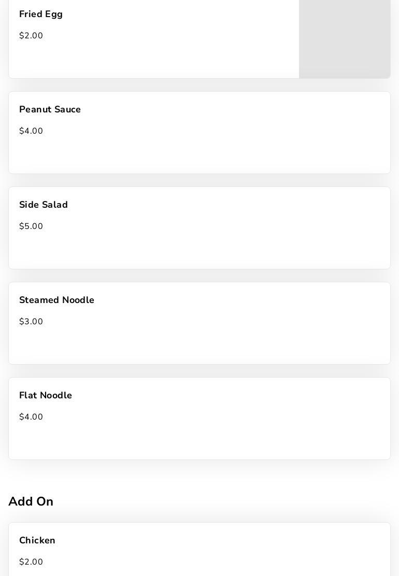Screen dimensions: 399x576
Task: Open the Fried Egg menu item title
Action: [x=41, y=15]
